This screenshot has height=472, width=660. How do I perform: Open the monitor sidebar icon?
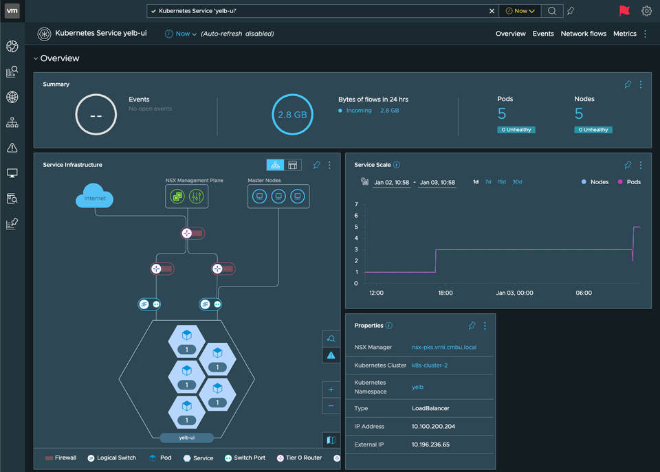tap(12, 173)
